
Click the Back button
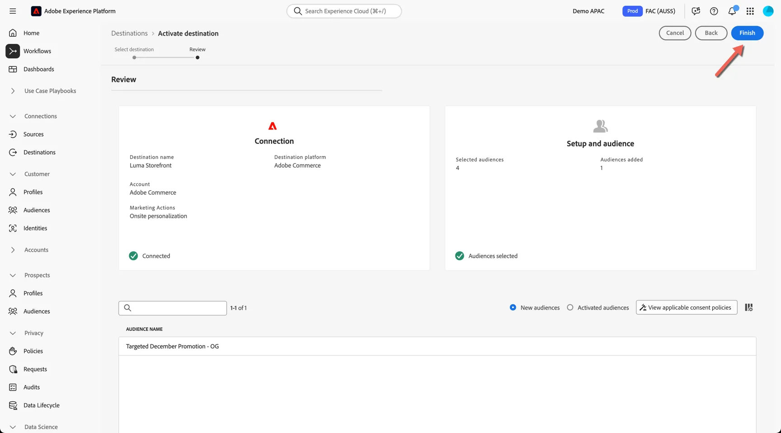pos(711,33)
